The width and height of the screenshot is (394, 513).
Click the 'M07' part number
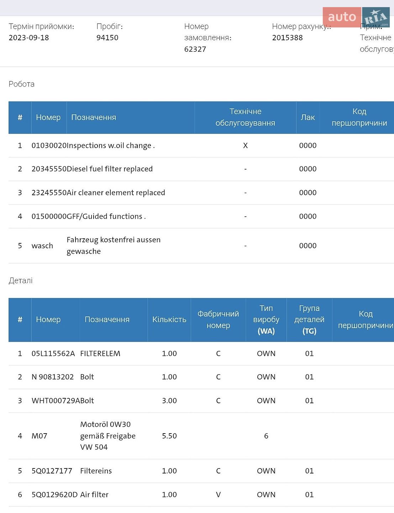click(39, 436)
